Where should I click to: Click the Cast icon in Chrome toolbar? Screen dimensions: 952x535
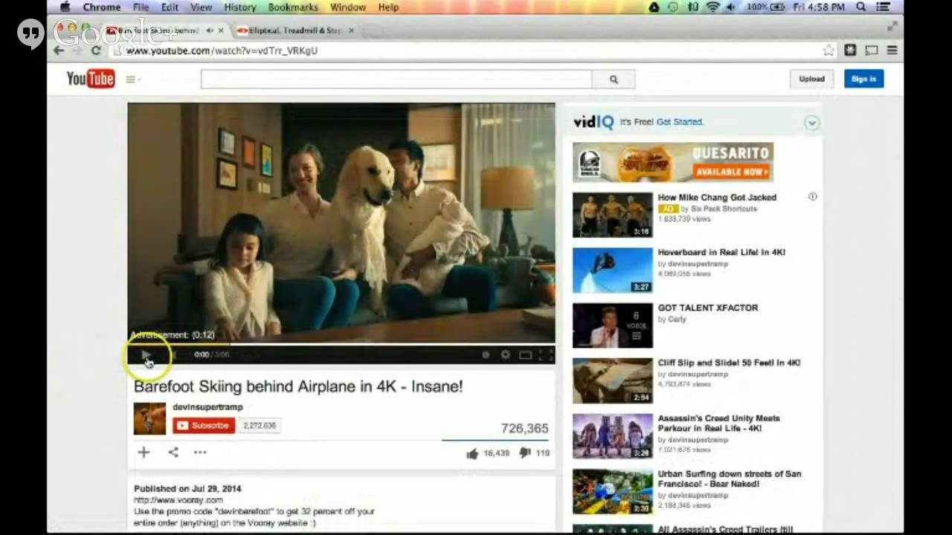871,51
